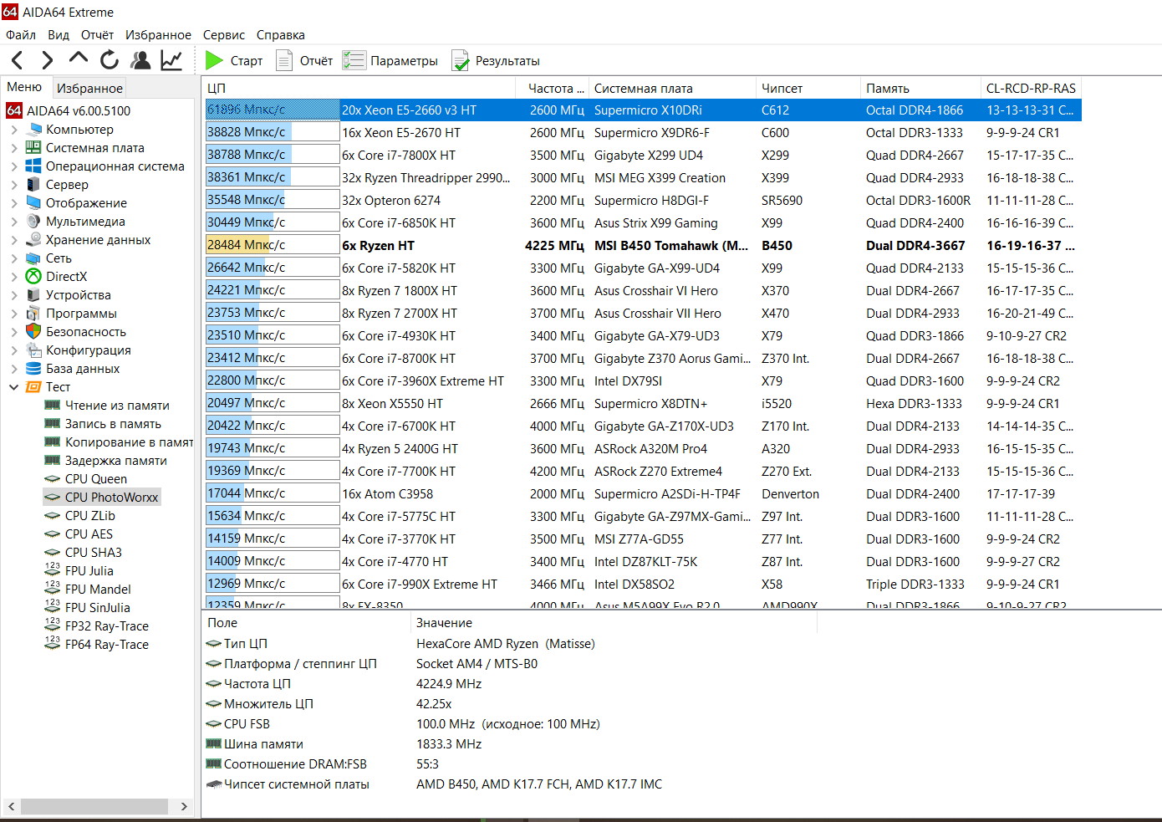Viewport: 1162px width, 822px height.
Task: Expand the Мультимедиа tree node
Action: (x=13, y=222)
